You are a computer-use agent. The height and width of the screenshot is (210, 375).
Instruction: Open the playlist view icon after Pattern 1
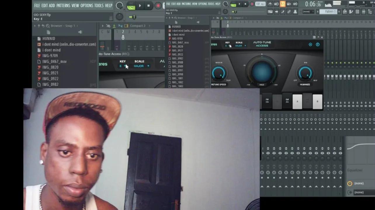(345, 12)
